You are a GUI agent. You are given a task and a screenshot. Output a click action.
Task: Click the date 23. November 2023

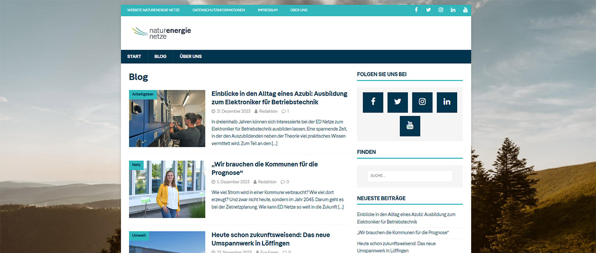pos(234,252)
